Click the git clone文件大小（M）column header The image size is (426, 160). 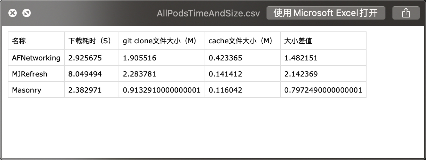coord(162,41)
